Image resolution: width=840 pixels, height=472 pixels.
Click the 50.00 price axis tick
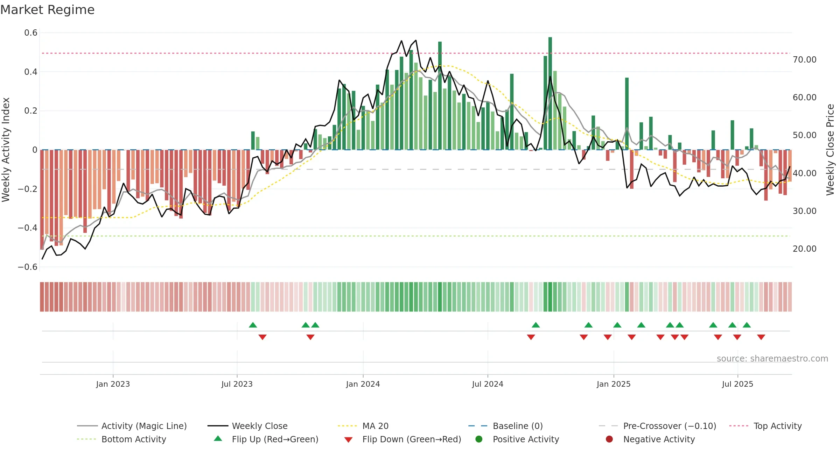pos(804,135)
